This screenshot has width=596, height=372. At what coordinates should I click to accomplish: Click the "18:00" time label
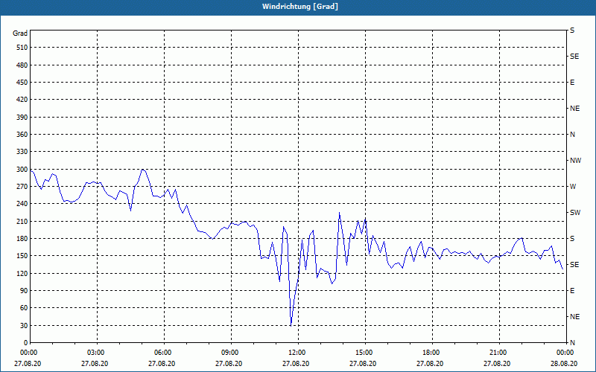(x=431, y=353)
